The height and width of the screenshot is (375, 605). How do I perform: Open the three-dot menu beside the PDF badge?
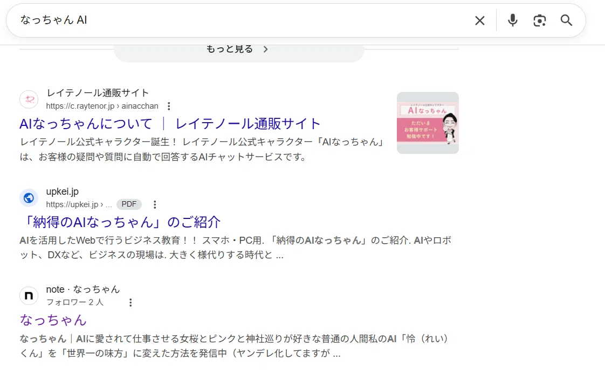click(155, 205)
